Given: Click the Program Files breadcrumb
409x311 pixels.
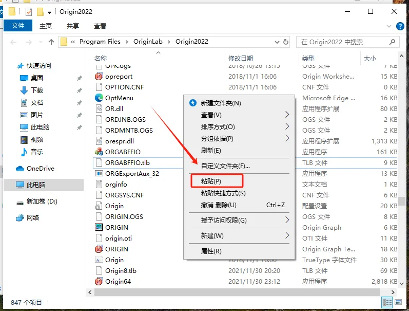Looking at the screenshot, I should [x=100, y=42].
